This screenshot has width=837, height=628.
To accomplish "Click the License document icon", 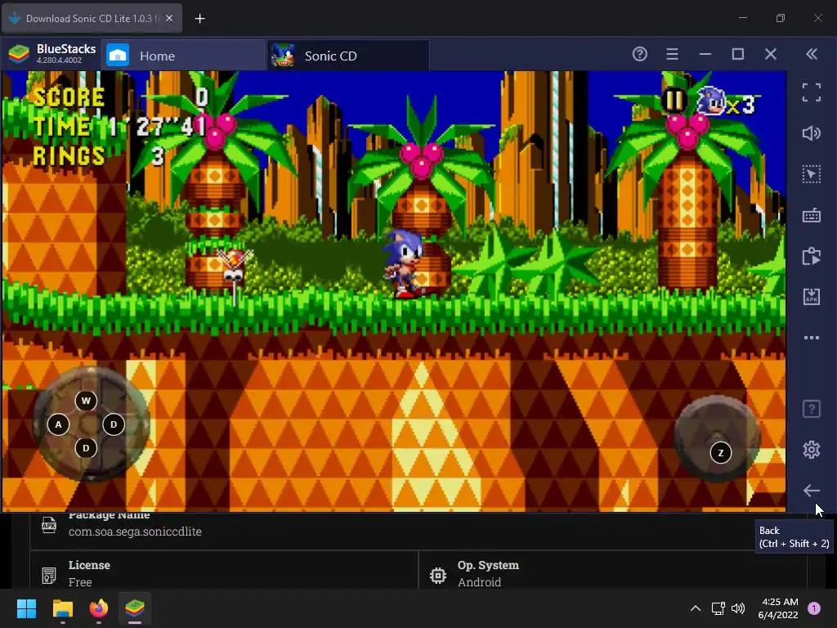I will [x=49, y=575].
